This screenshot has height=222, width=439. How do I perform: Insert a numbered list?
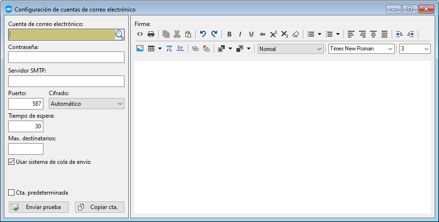pos(311,34)
